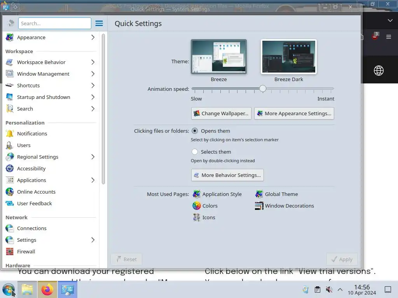Expand the sidebar Search category chevron
This screenshot has width=398, height=298.
(93, 109)
